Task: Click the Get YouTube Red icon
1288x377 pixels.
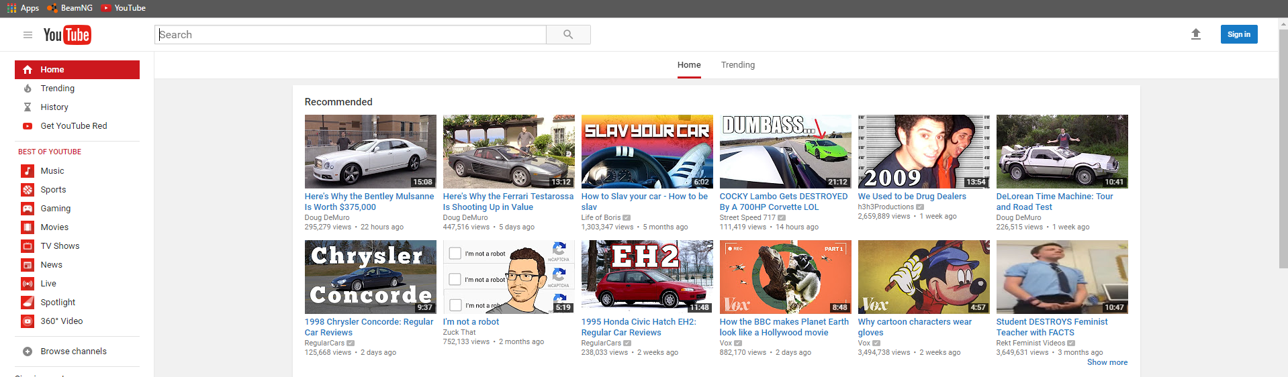Action: click(x=28, y=126)
